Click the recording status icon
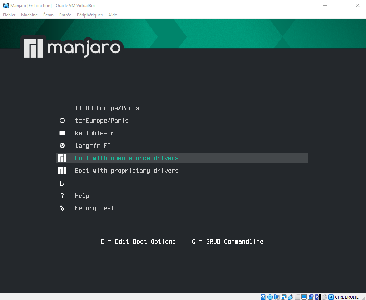The image size is (366, 300). [x=311, y=297]
